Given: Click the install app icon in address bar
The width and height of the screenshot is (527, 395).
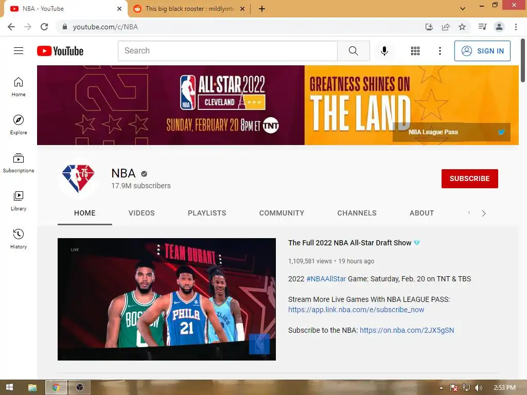Looking at the screenshot, I should (x=429, y=27).
